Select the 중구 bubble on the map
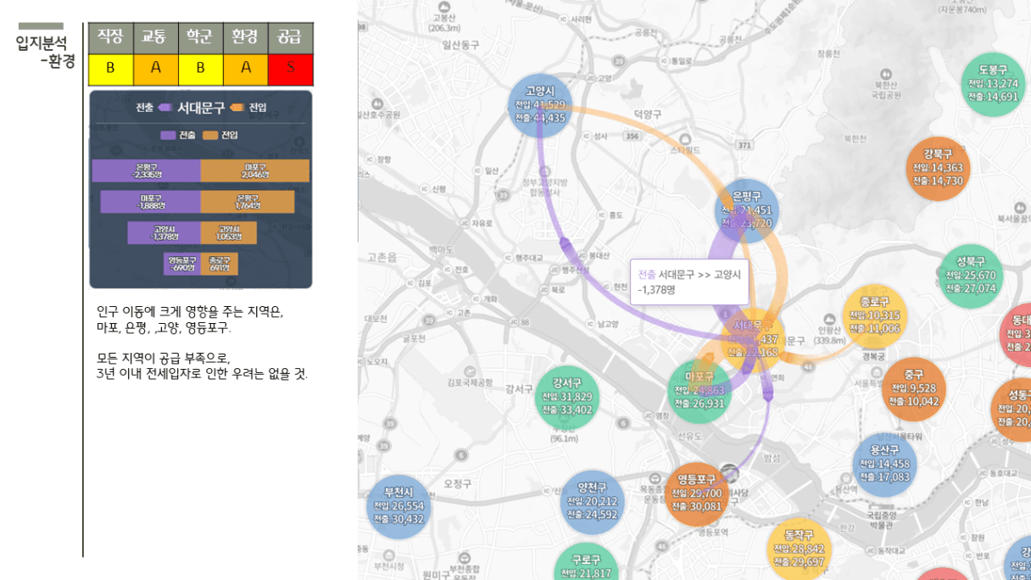This screenshot has height=580, width=1031. pos(913,389)
